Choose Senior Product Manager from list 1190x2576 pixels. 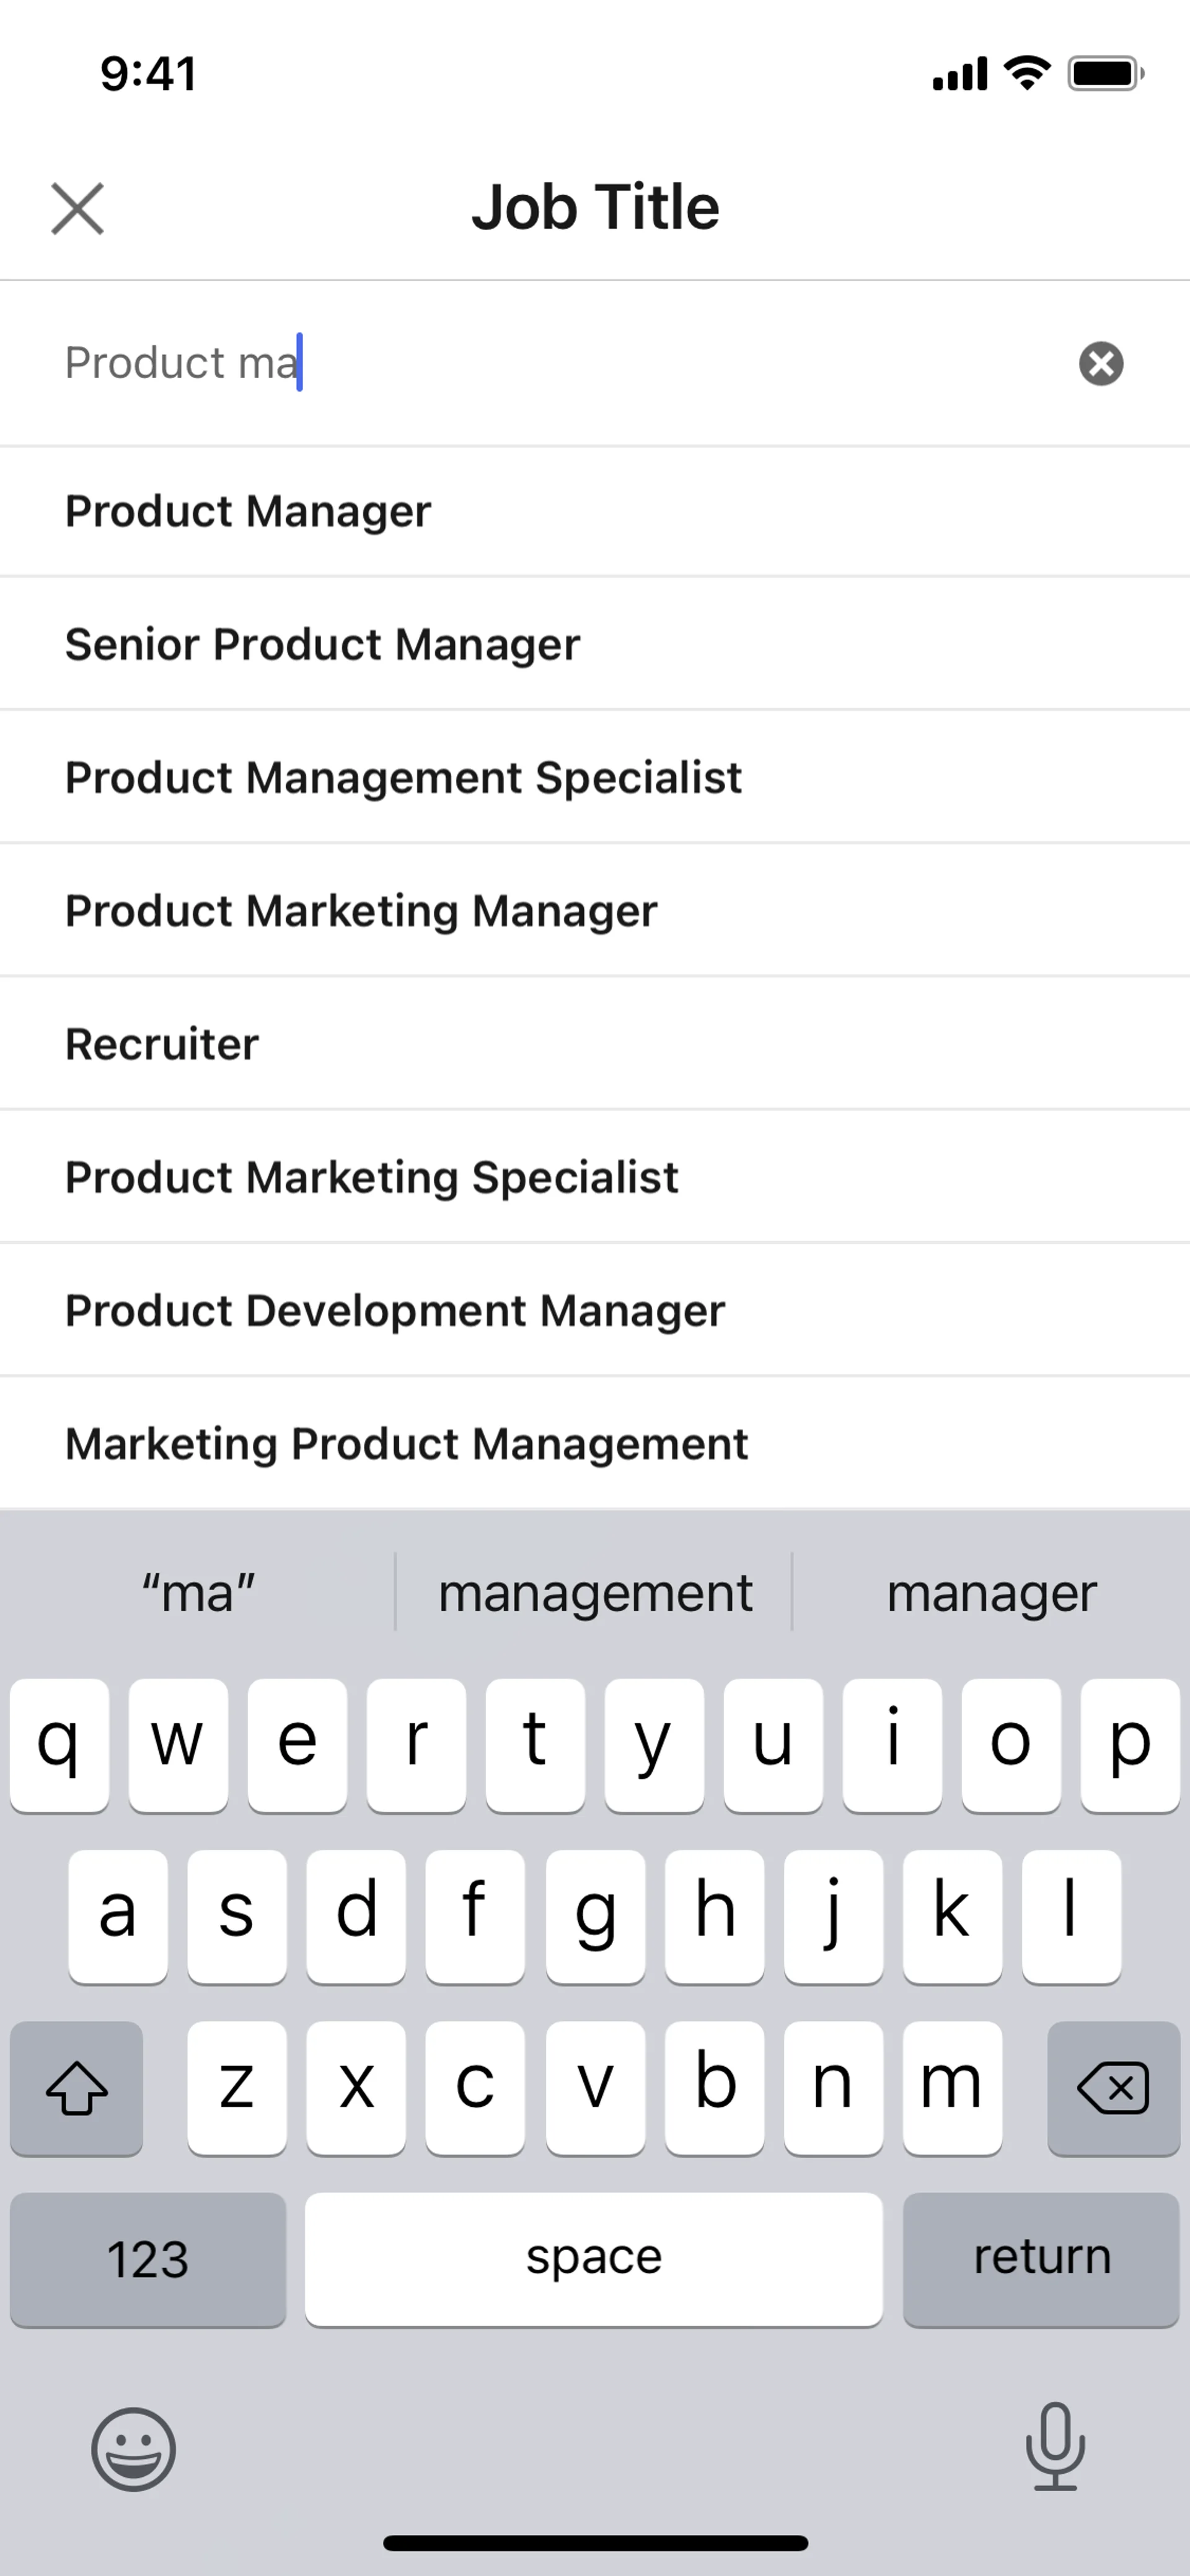(322, 644)
